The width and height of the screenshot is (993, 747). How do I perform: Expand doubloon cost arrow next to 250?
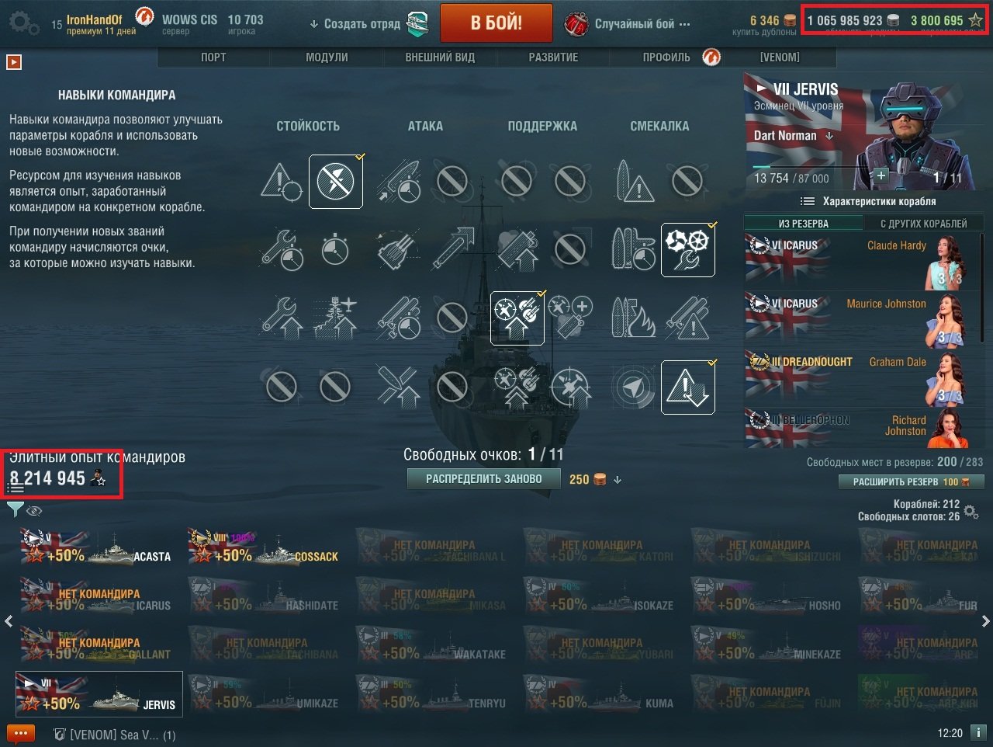click(x=618, y=480)
